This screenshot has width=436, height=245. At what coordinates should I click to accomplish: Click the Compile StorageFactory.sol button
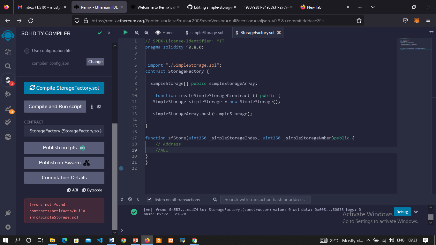tap(64, 88)
